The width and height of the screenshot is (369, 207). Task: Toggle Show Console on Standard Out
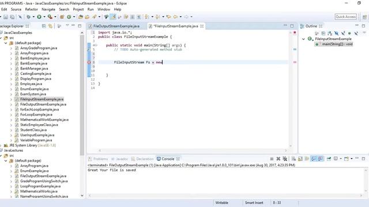pos(314,159)
